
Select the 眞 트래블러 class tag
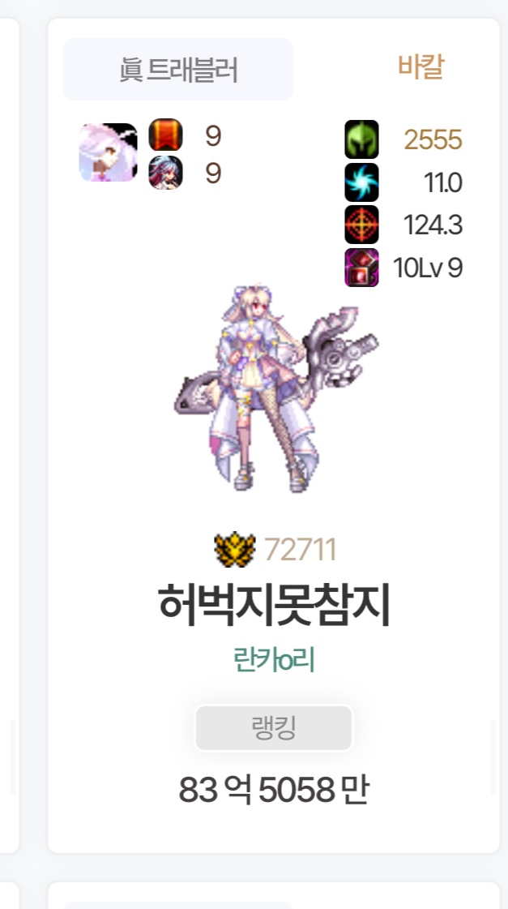click(178, 70)
